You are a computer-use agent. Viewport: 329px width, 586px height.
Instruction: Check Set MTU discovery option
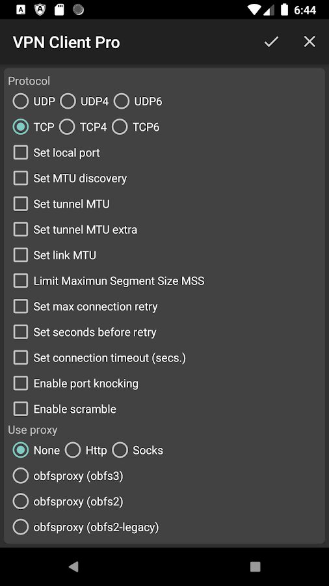pos(70,178)
